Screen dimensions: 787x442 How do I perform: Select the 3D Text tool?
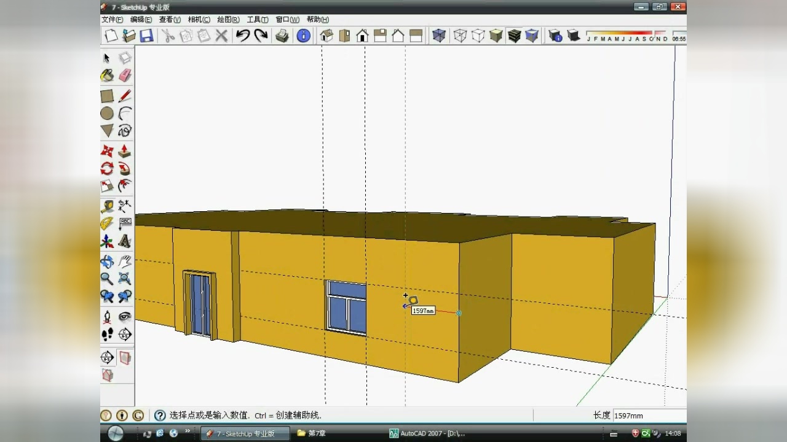tap(125, 241)
